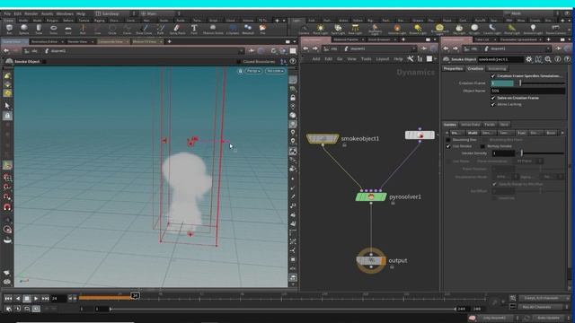575x323 pixels.
Task: Add a Caustic Light from shelf
Action: [x=492, y=29]
